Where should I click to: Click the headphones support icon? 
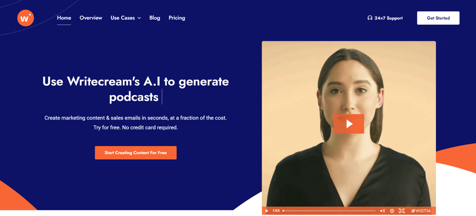pos(369,18)
